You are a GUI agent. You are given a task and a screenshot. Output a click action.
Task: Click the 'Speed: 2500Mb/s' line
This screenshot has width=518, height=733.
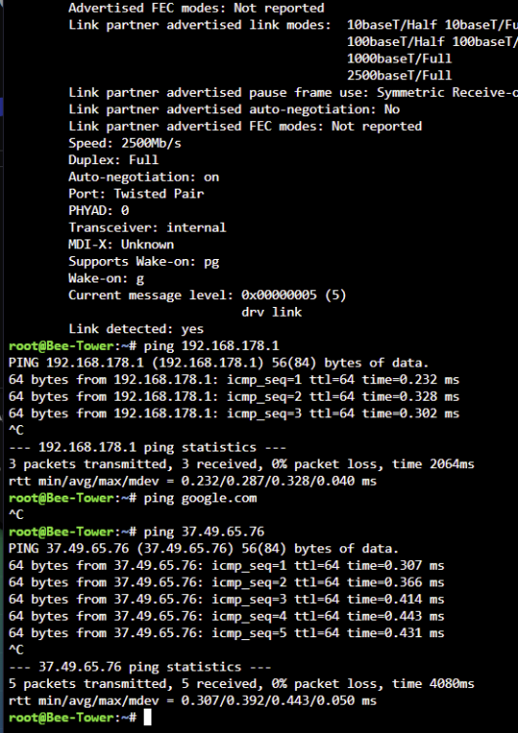click(125, 143)
